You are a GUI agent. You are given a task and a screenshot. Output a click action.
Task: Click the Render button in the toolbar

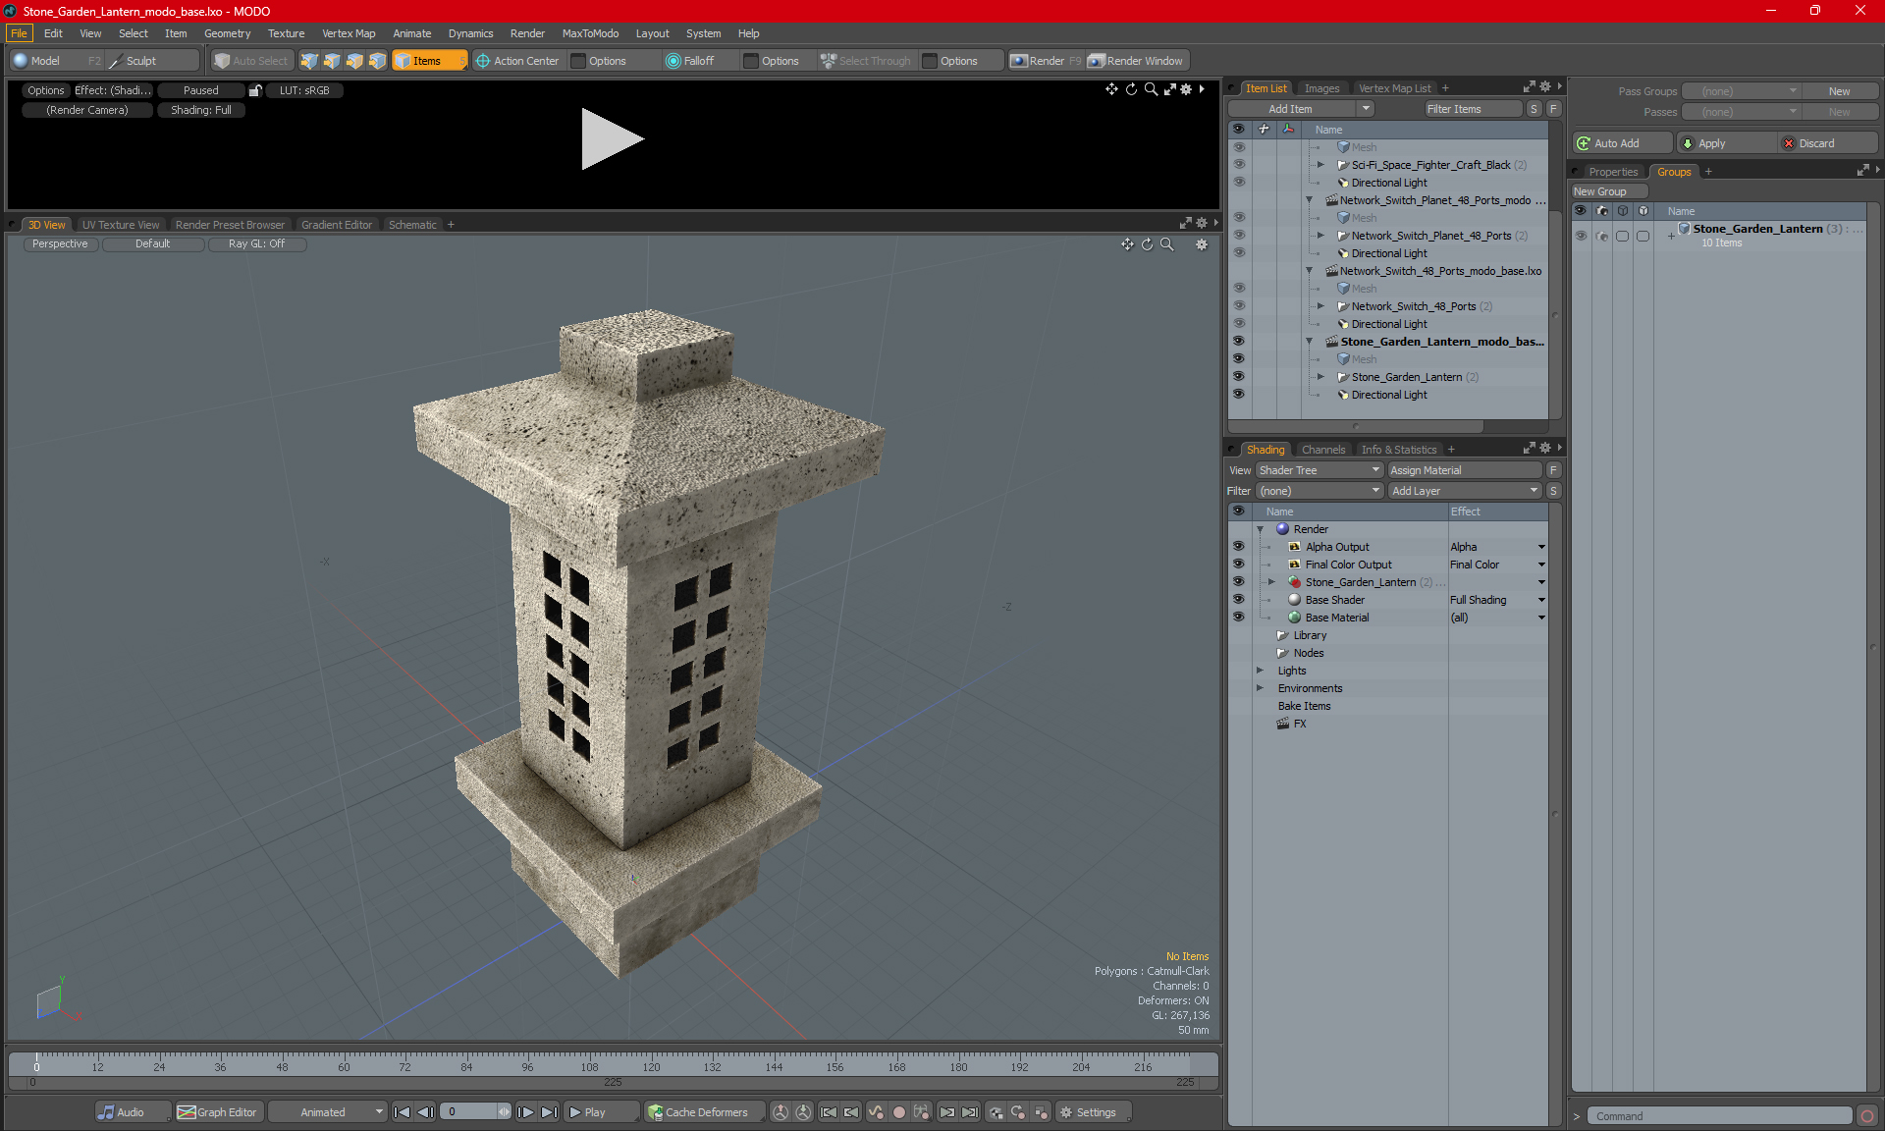(1046, 61)
